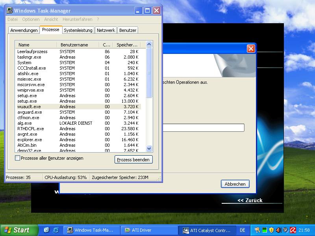315x236 pixels.
Task: Click the volume speaker tray icon
Action: pos(279,230)
